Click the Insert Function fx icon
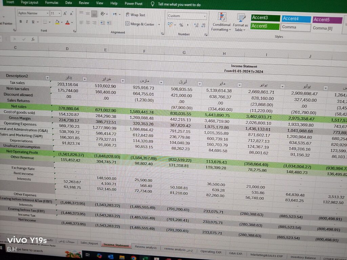Screen dimensions: 347x260 click(x=33, y=39)
